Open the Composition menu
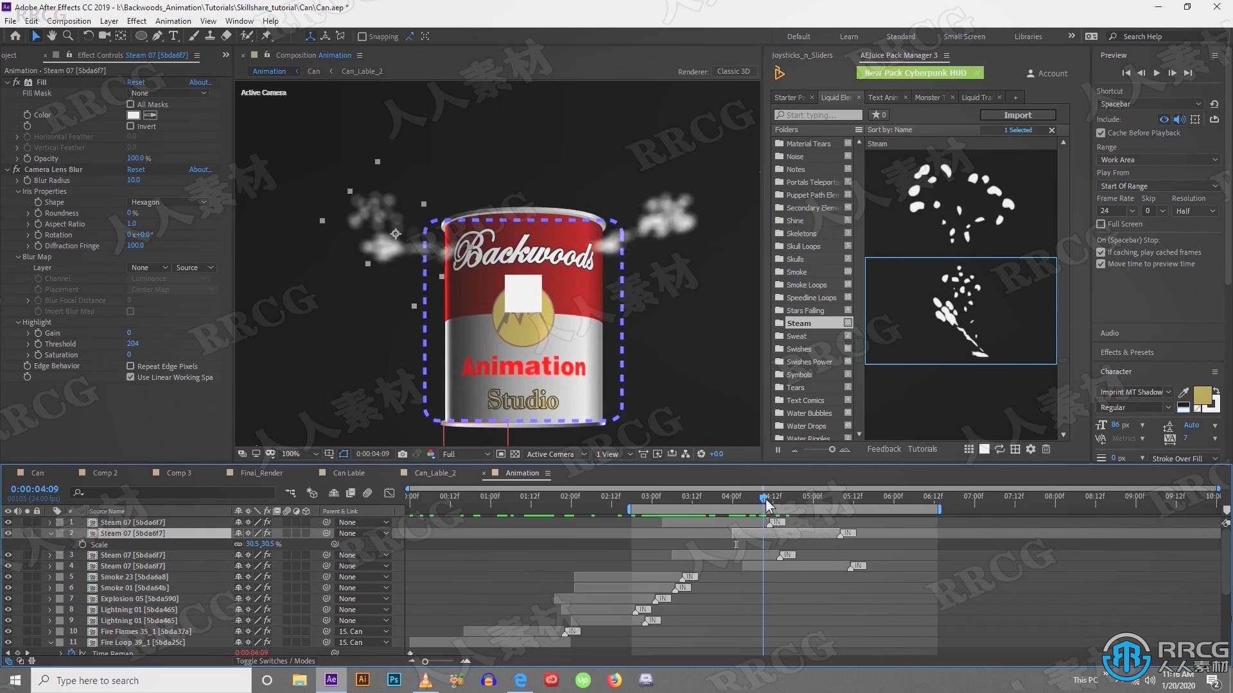1233x693 pixels. pos(69,21)
